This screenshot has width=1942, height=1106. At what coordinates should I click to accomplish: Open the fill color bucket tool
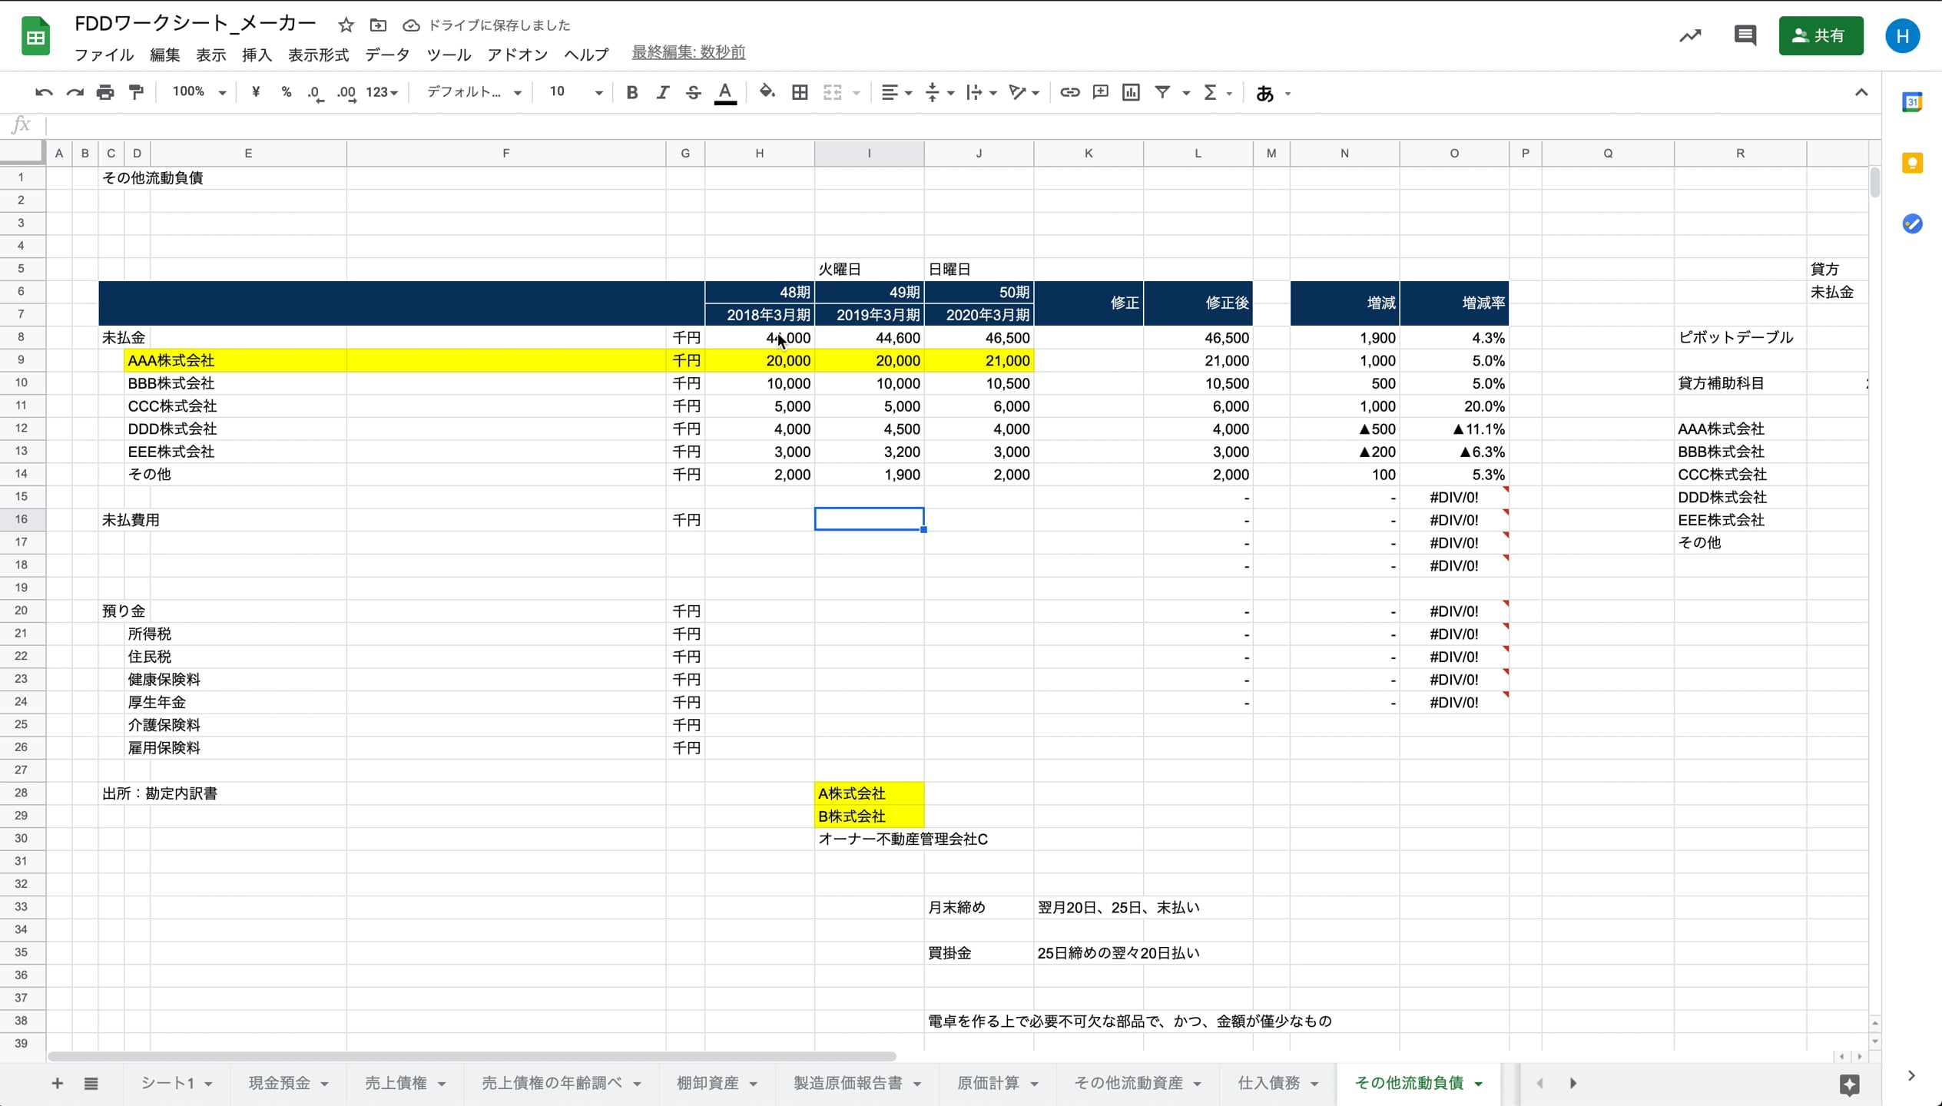(x=766, y=92)
